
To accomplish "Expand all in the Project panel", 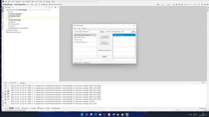I will pyautogui.click(x=49, y=7).
